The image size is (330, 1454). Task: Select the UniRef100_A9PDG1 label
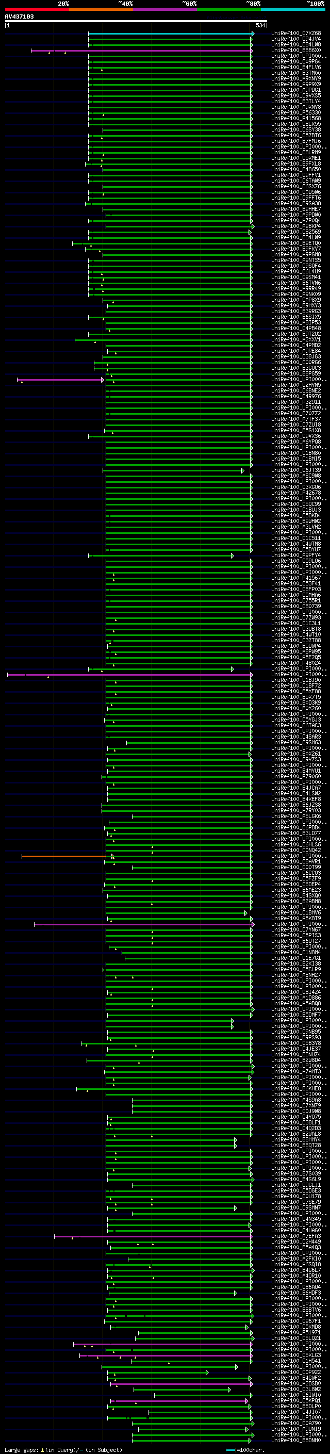pyautogui.click(x=296, y=90)
